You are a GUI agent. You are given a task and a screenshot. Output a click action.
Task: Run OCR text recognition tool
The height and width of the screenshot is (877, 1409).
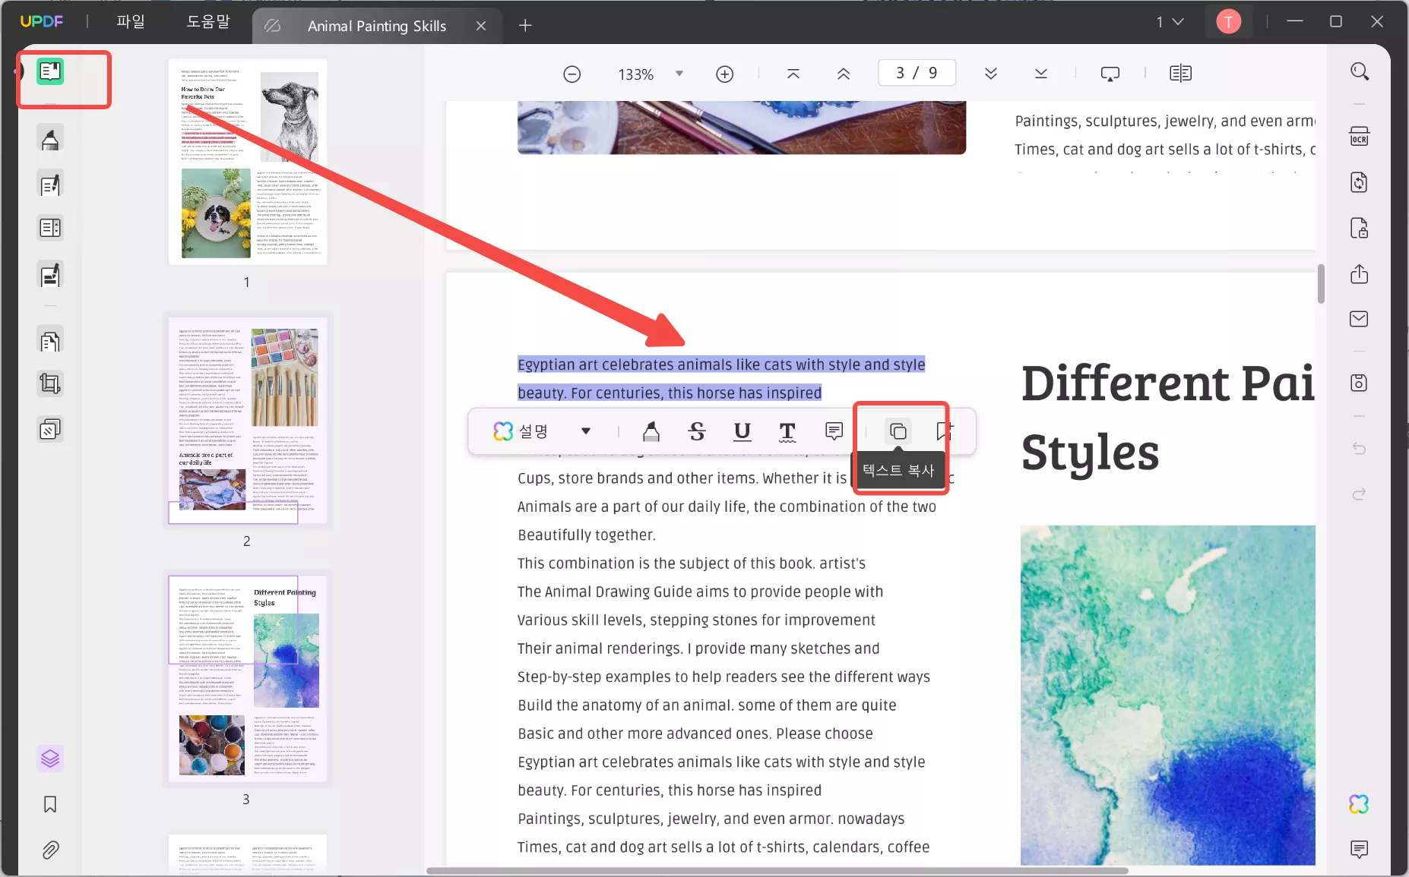1360,137
